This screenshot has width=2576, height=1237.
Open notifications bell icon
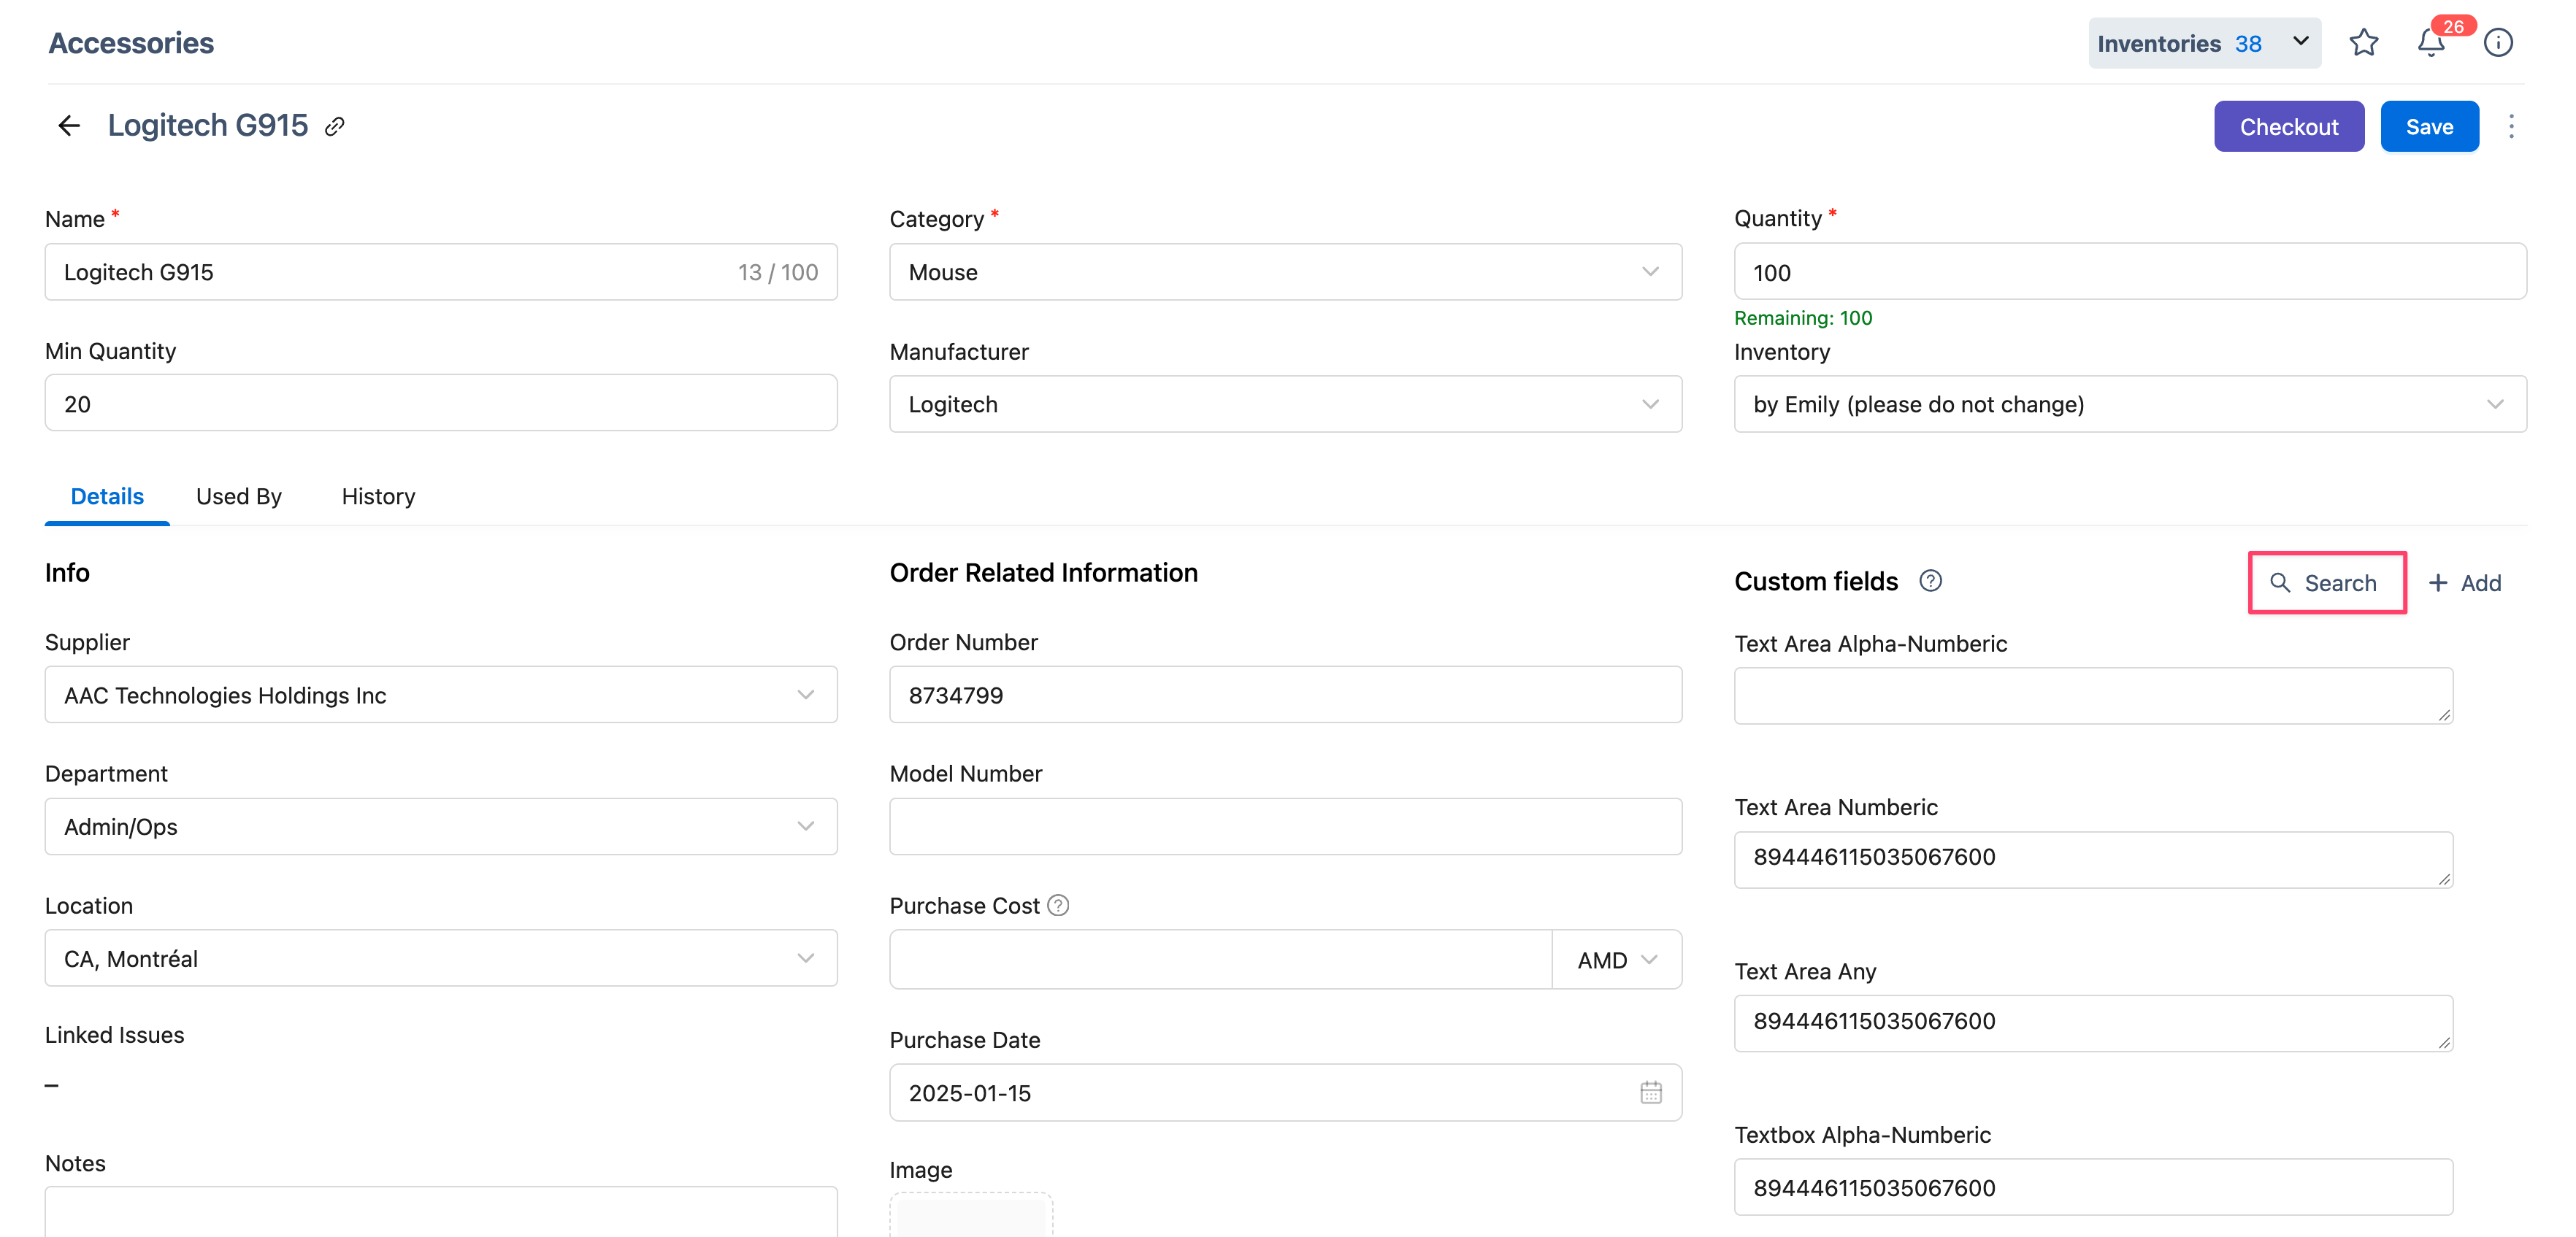click(2431, 43)
